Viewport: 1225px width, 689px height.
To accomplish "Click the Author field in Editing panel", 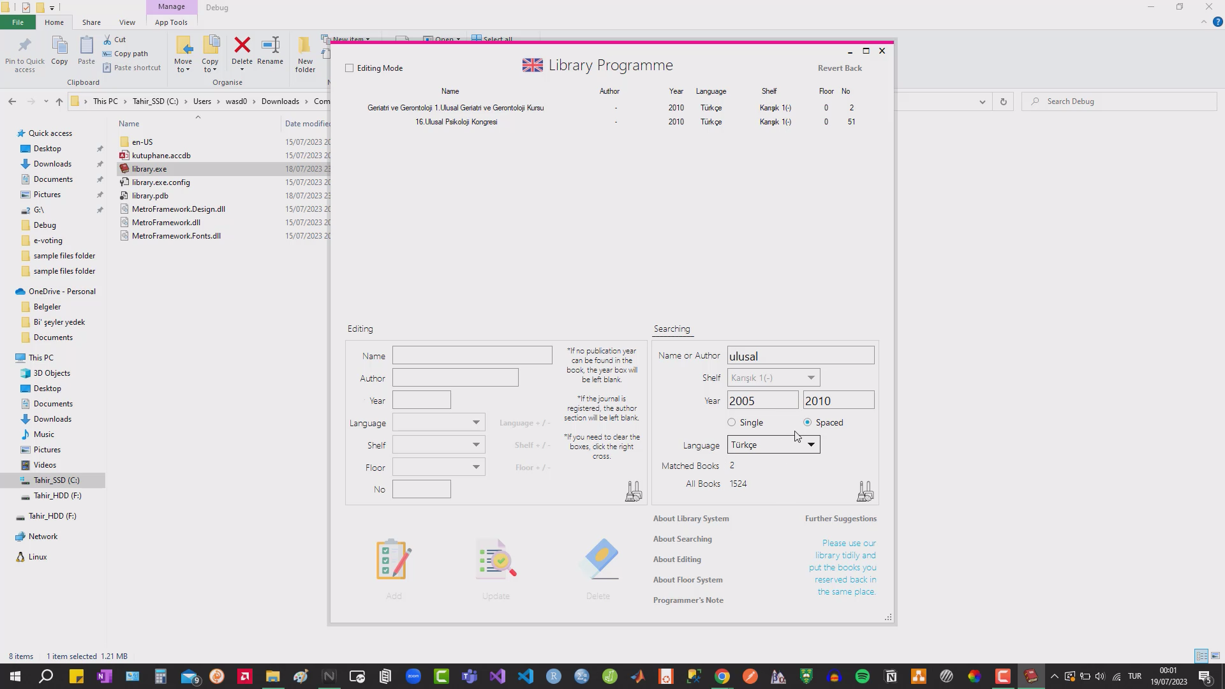I will 456,378.
